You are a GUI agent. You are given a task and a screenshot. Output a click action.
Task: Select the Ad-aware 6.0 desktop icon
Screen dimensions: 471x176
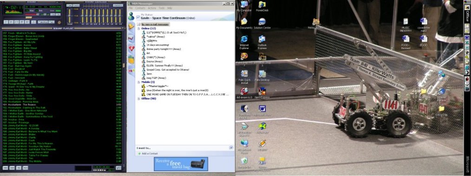(244, 93)
